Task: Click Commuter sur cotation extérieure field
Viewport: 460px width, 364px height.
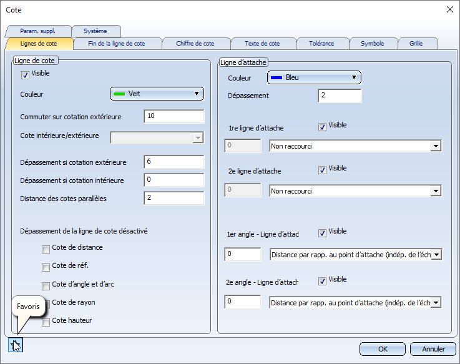Action: click(174, 117)
